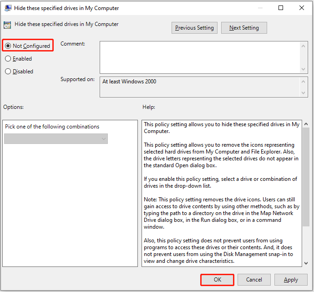
Task: Close the dialog with X
Action: click(302, 8)
